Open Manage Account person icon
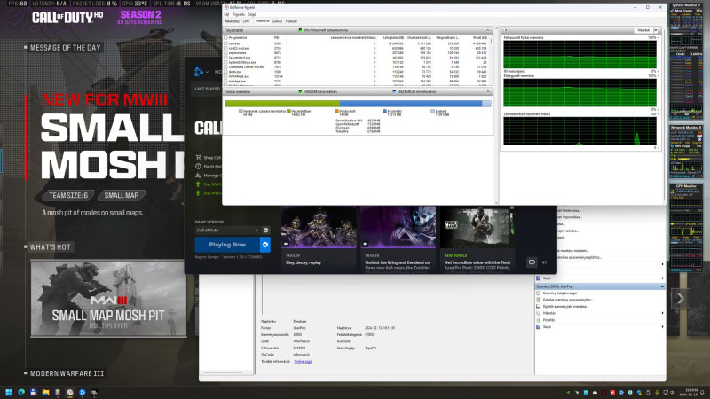Viewport: 710px width, 399px height. [x=198, y=175]
